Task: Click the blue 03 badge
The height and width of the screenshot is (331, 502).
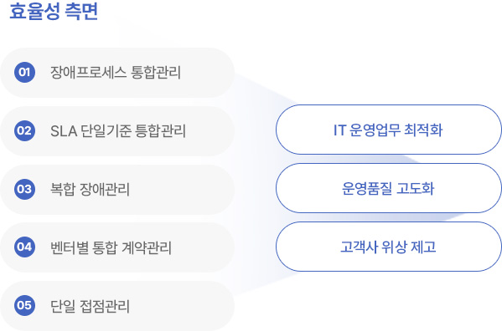Action: (24, 189)
